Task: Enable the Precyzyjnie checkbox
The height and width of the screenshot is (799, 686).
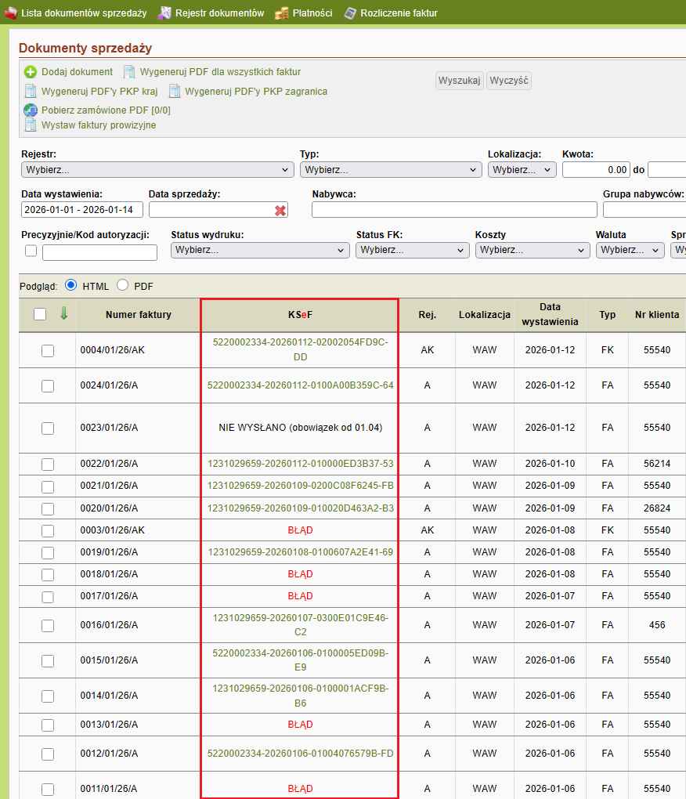Action: point(31,251)
